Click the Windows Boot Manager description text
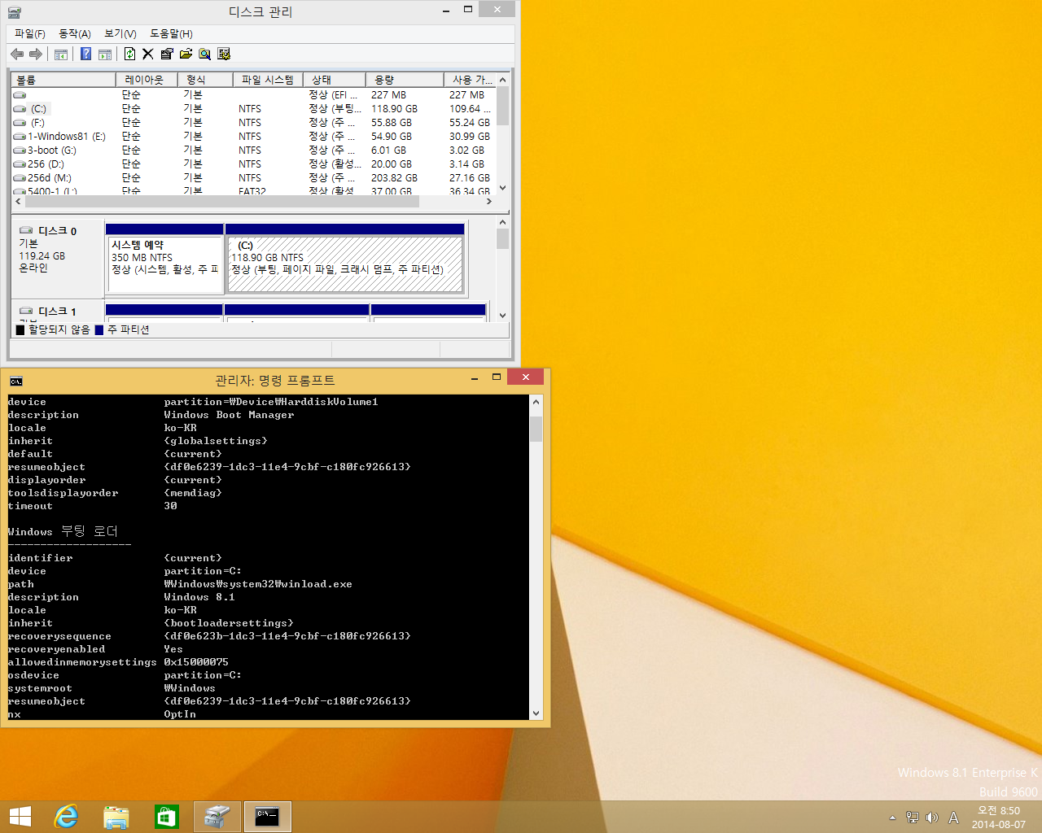The image size is (1042, 833). pyautogui.click(x=229, y=415)
